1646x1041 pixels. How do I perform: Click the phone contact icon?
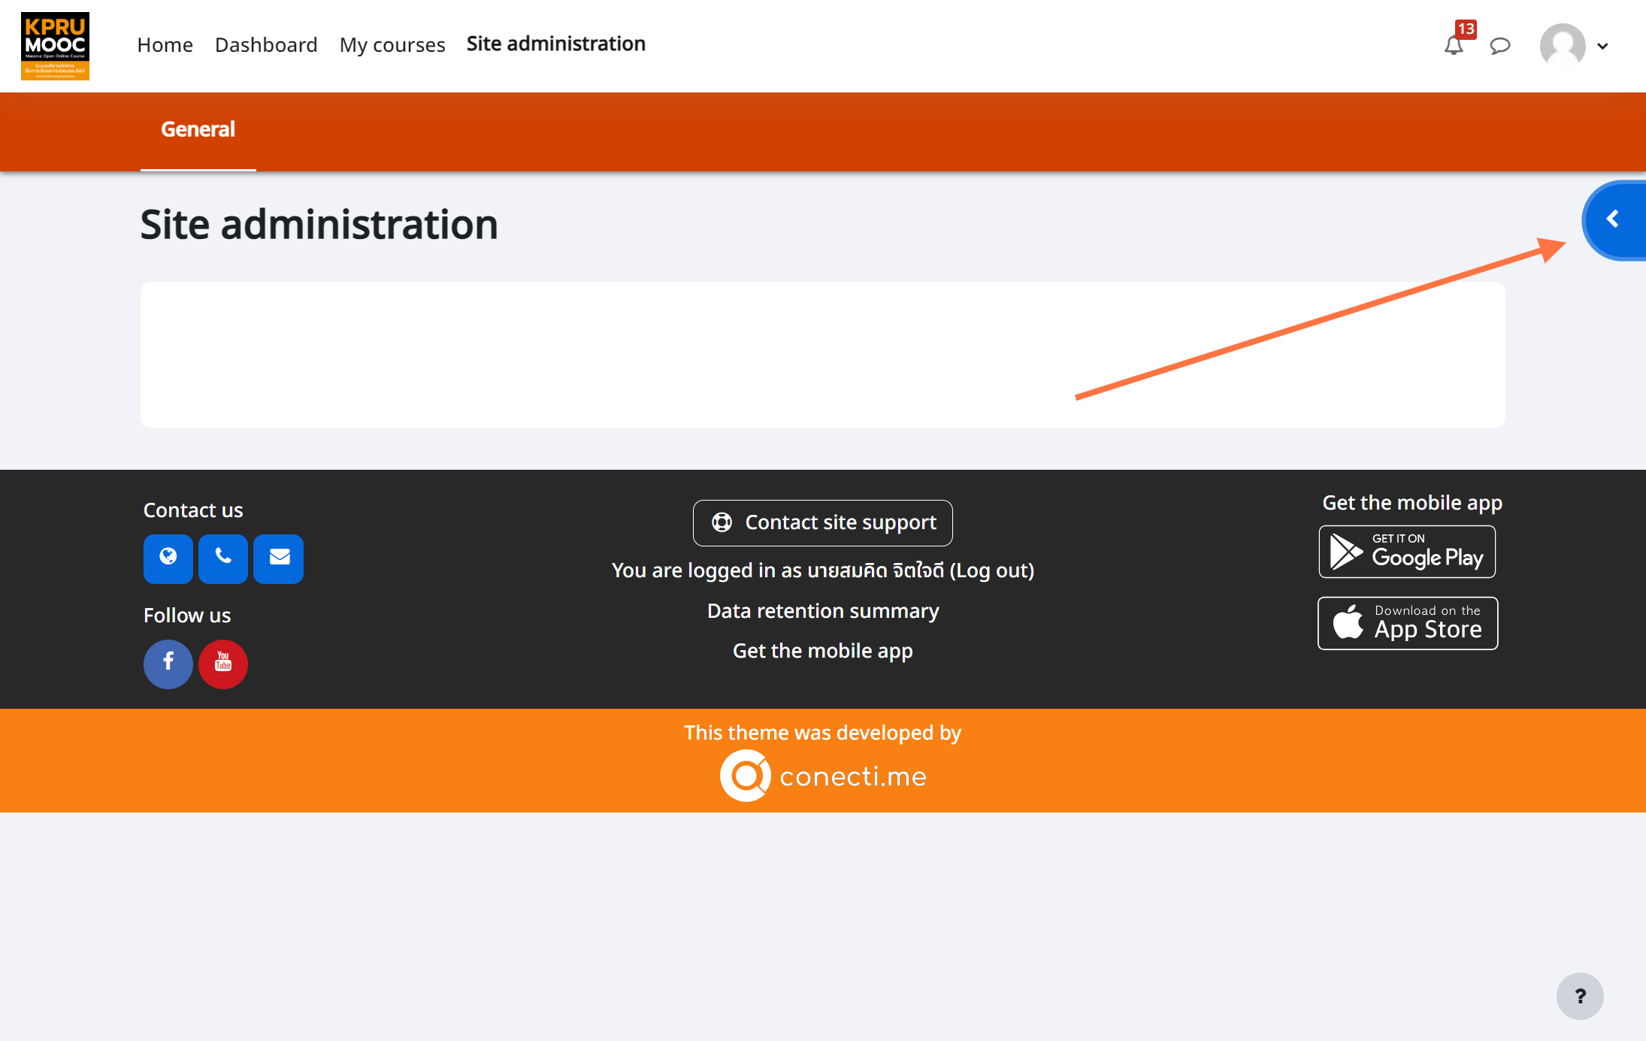223,558
